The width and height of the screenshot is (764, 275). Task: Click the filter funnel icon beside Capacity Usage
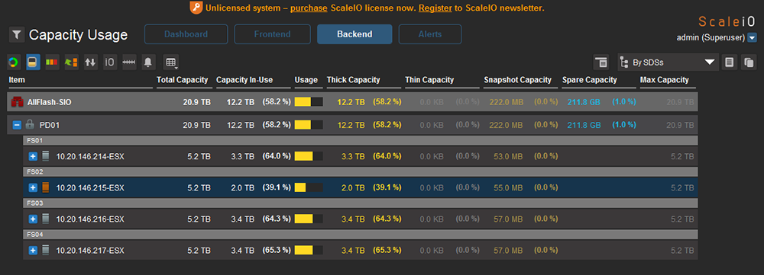(17, 34)
